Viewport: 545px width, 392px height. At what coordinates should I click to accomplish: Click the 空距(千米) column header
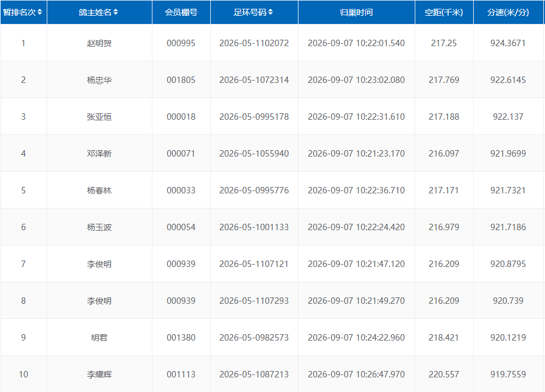coord(444,12)
